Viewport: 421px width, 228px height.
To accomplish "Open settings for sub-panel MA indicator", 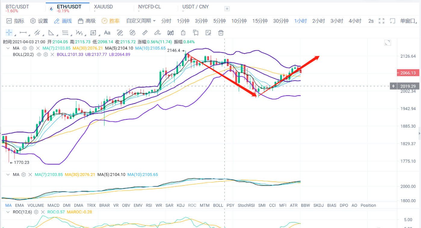I will (x=24, y=175).
